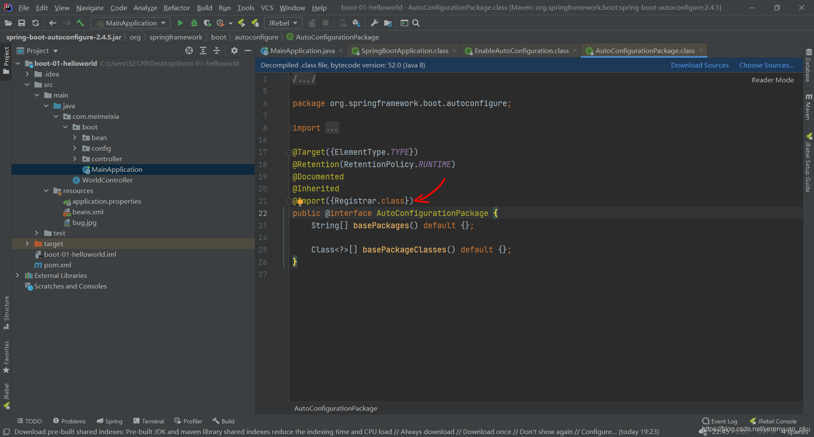Toggle Reader Mode in editor

coord(772,80)
